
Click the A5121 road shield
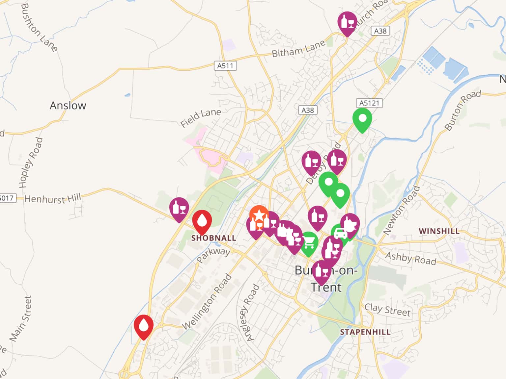coord(369,103)
